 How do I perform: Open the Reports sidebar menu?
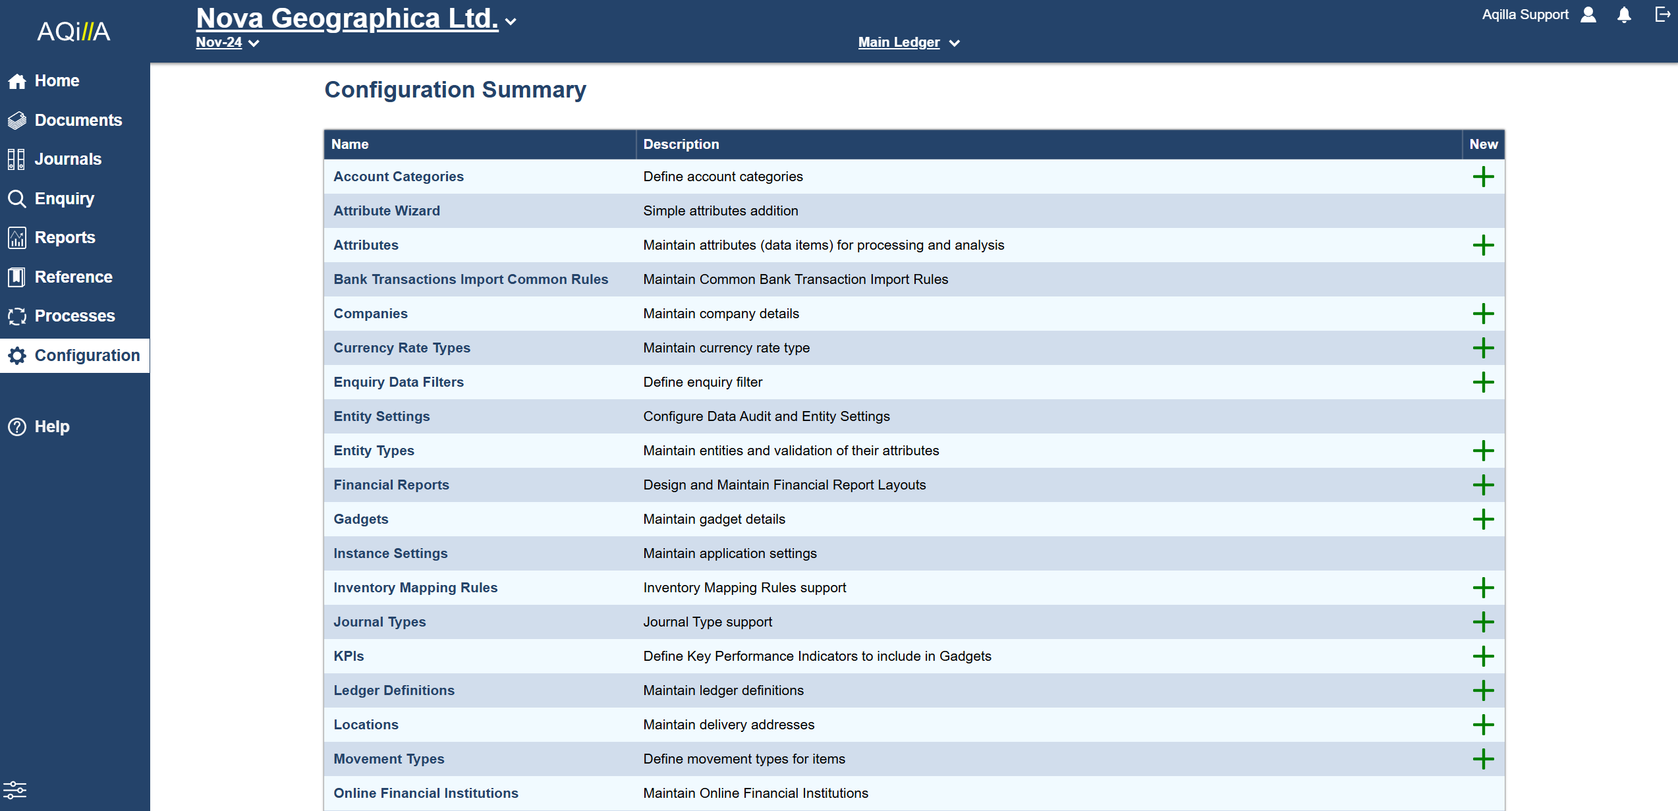(x=65, y=237)
